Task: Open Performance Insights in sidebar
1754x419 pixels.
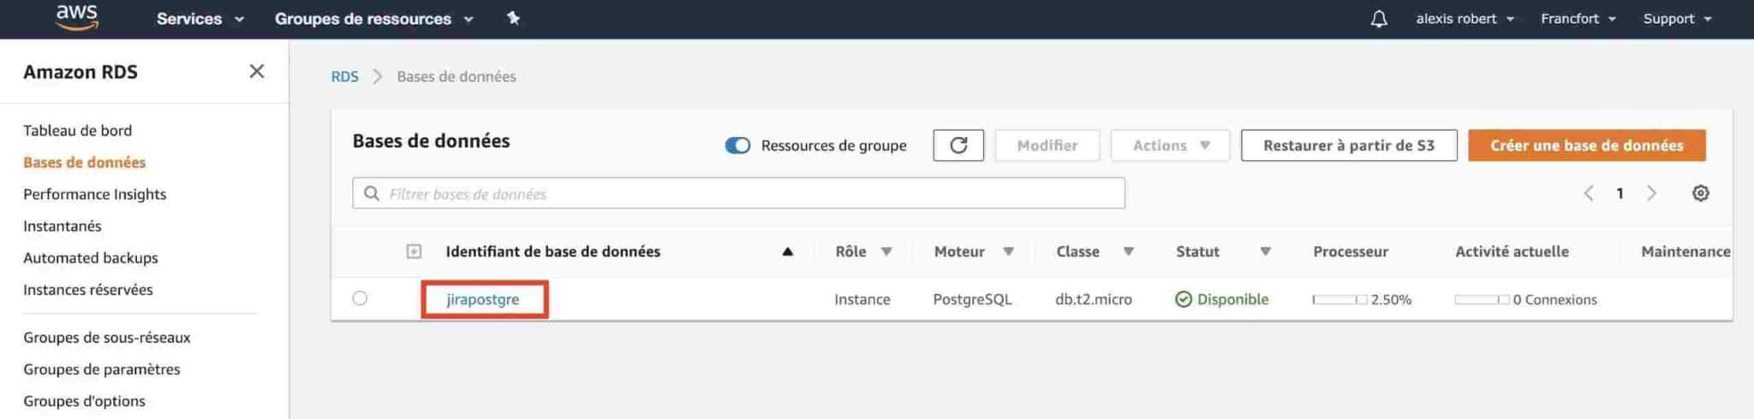Action: [x=94, y=194]
